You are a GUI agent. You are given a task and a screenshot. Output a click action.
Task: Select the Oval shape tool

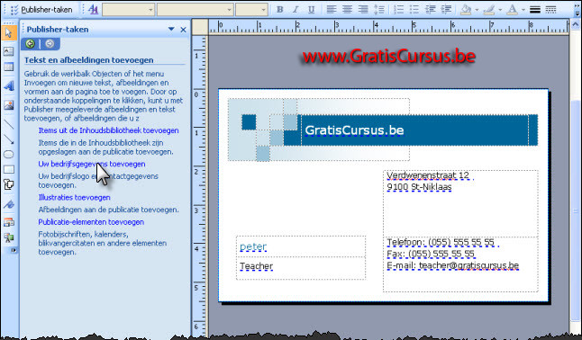(x=8, y=154)
